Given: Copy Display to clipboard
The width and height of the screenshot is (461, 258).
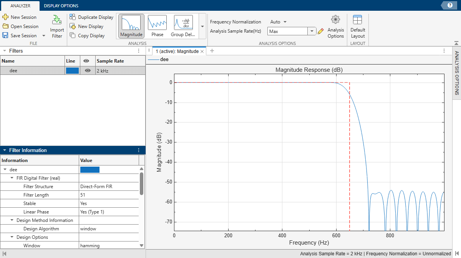Looking at the screenshot, I should tap(87, 36).
